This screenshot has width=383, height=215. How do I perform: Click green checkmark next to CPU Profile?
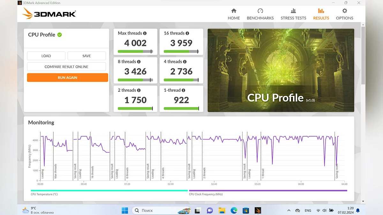60,35
